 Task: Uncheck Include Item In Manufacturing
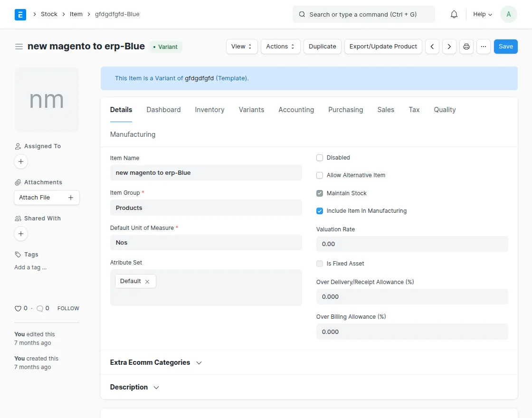320,210
